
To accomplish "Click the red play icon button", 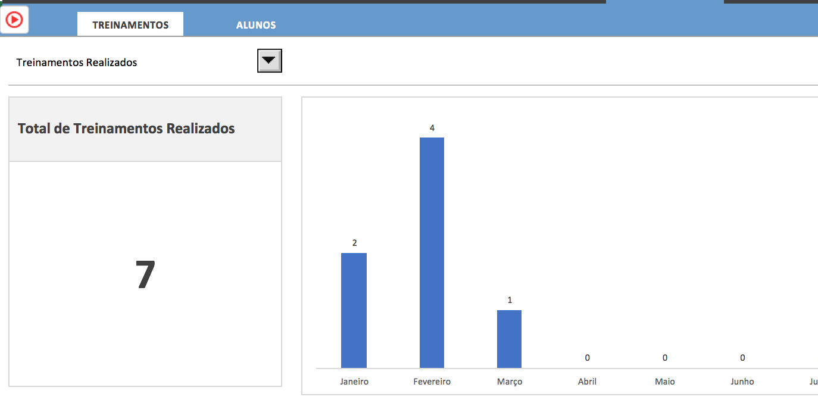I will (14, 20).
